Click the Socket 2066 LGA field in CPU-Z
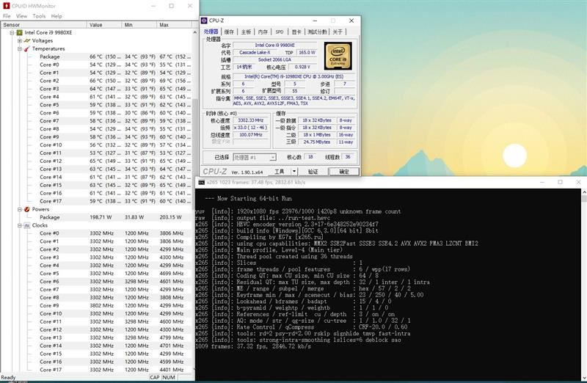 pos(274,59)
